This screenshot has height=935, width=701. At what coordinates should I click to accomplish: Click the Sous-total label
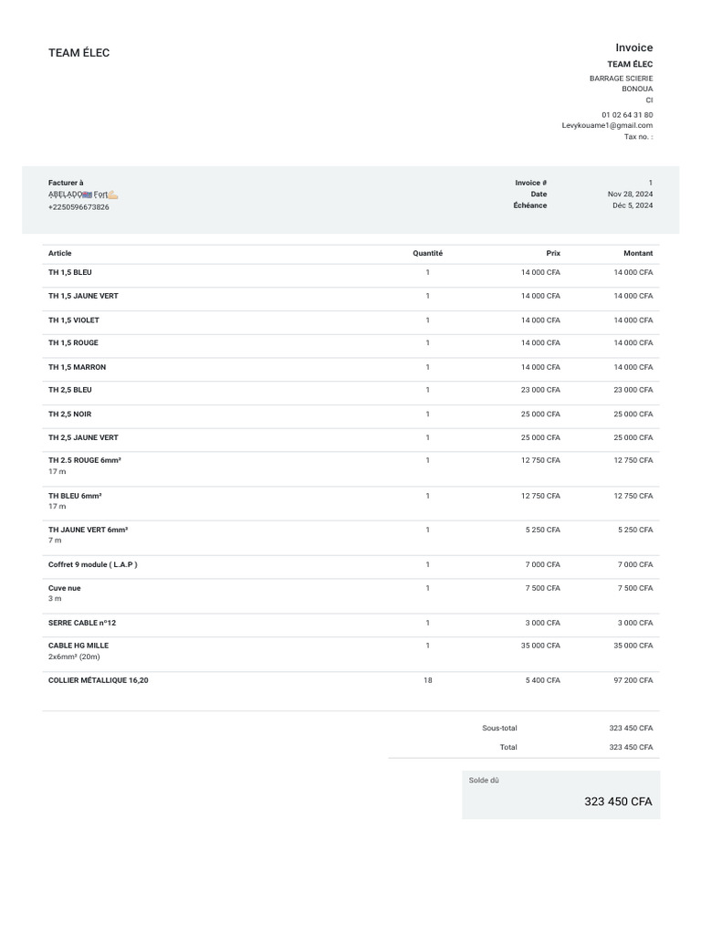click(x=499, y=728)
